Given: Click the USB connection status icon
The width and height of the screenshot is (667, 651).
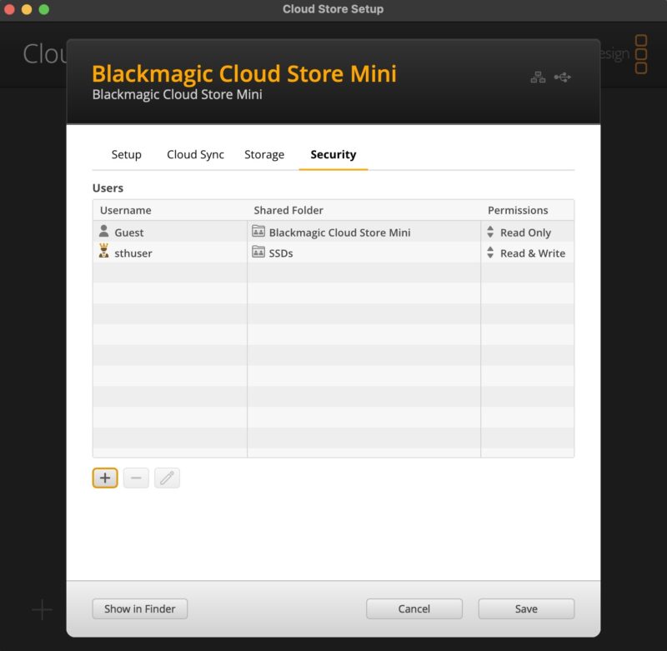Looking at the screenshot, I should pos(564,75).
